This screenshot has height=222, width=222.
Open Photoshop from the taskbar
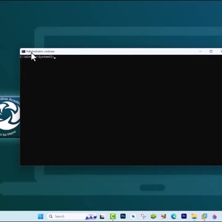click(x=123, y=216)
